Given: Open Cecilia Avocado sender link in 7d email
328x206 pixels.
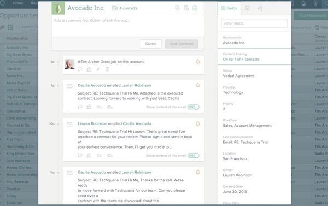Looking at the screenshot, I should pyautogui.click(x=92, y=85).
